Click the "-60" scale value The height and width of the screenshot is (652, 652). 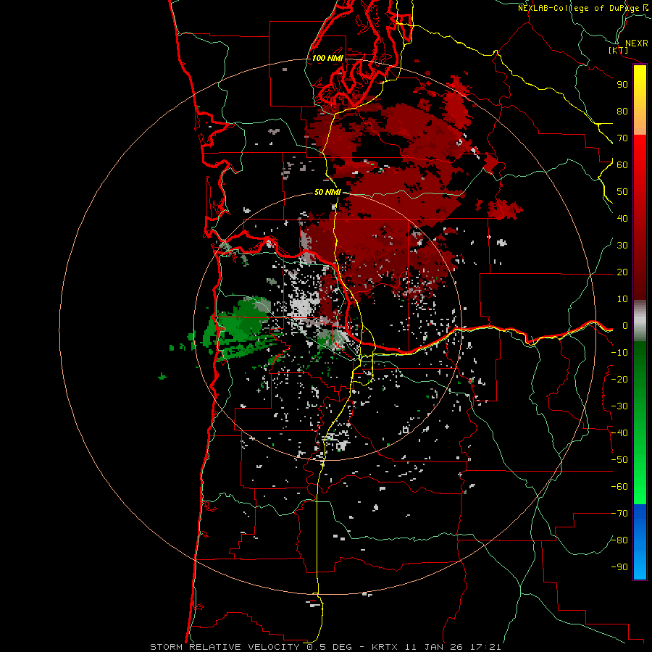pos(619,487)
